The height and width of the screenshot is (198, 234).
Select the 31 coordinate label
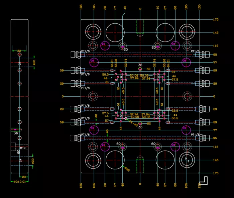(x=107, y=82)
